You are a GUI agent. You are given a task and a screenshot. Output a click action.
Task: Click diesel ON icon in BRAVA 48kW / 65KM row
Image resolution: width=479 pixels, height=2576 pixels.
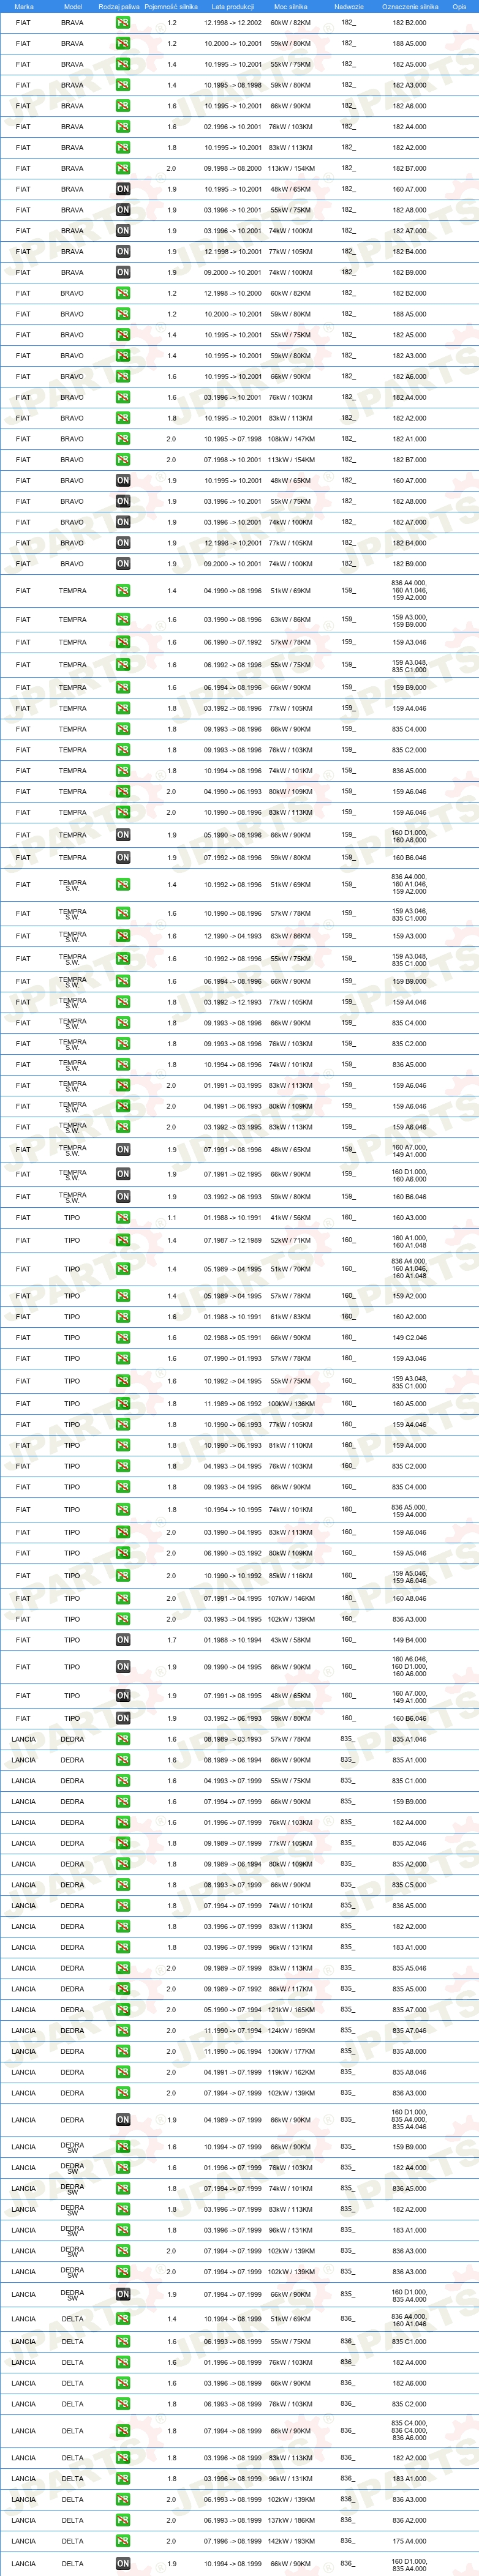[122, 189]
